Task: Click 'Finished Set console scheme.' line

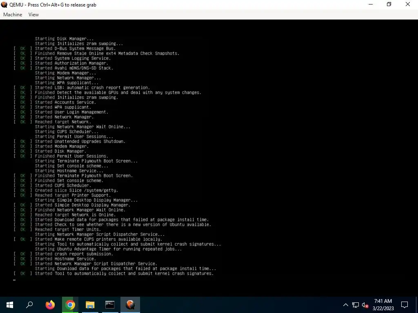Action: point(69,181)
